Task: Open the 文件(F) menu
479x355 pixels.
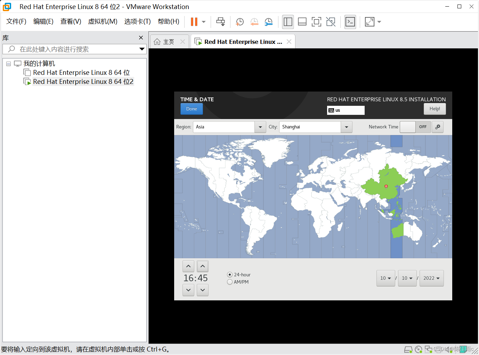Action: 16,22
